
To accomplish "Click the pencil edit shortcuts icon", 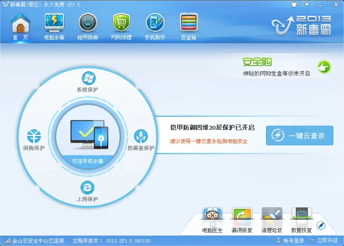I will click(321, 226).
